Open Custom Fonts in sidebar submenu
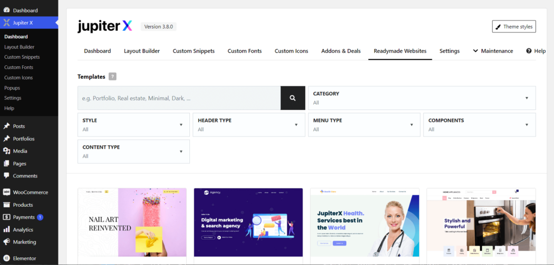This screenshot has width=554, height=265. pos(18,67)
